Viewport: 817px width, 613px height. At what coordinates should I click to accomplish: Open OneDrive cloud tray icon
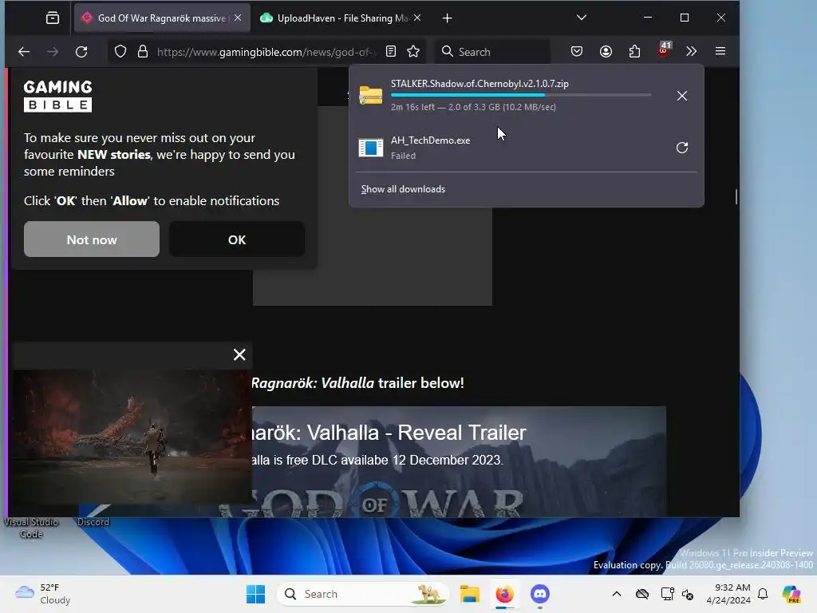pyautogui.click(x=642, y=594)
